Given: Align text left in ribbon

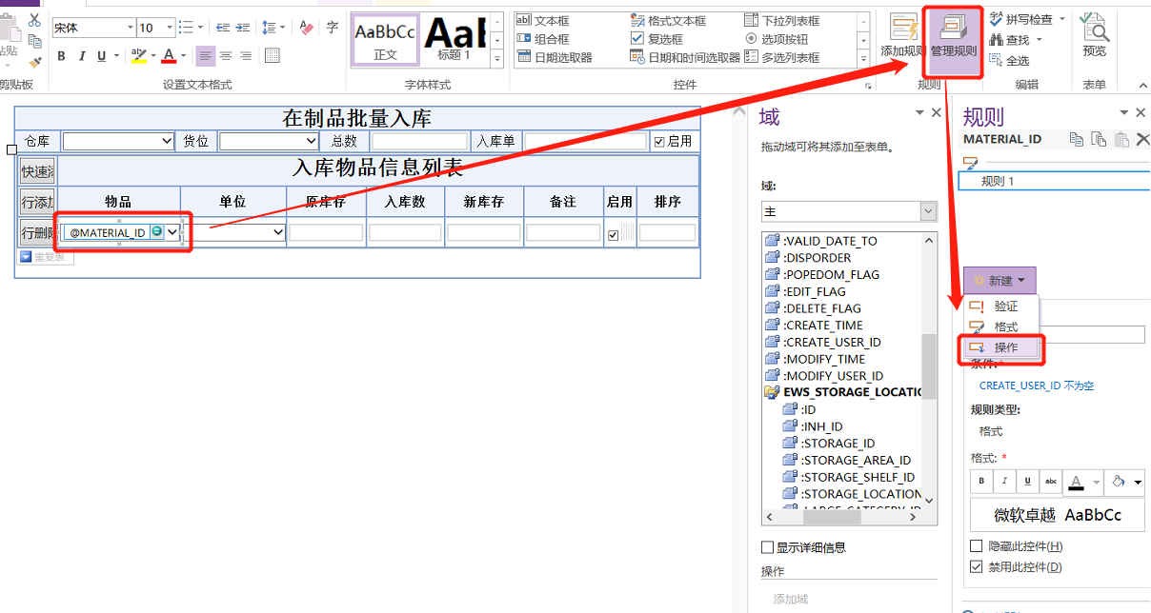Looking at the screenshot, I should (206, 56).
